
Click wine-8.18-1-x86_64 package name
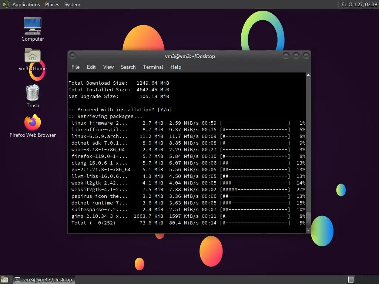tap(98, 150)
